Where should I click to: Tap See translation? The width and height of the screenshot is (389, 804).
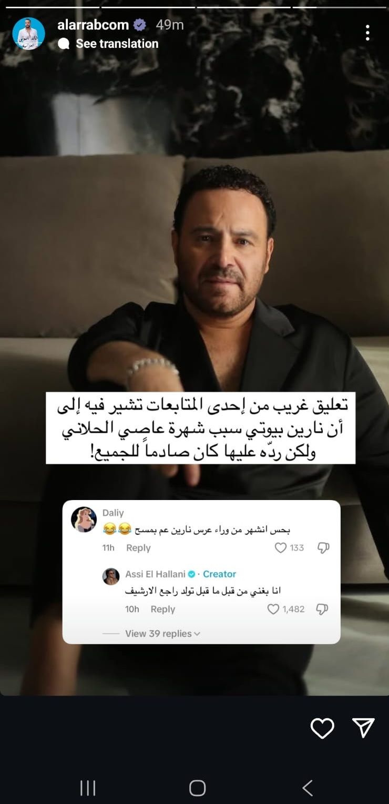[x=117, y=44]
